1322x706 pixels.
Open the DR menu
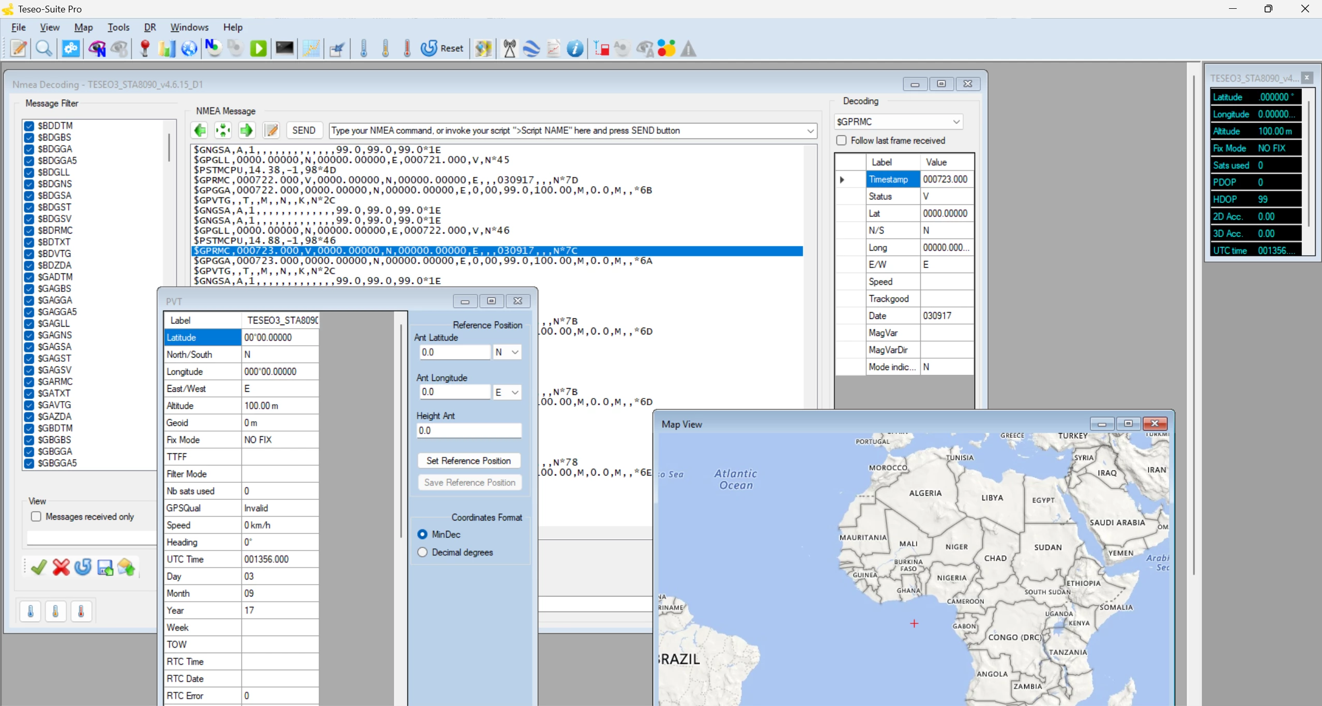pos(150,27)
